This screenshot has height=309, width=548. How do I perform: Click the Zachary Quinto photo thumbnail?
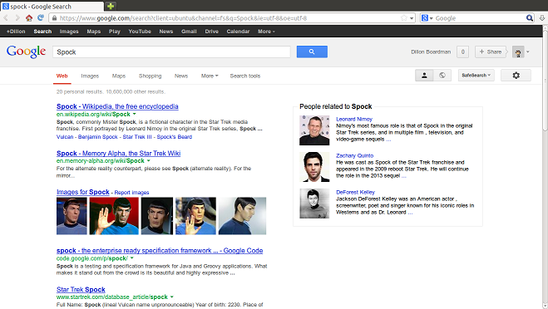(x=314, y=167)
